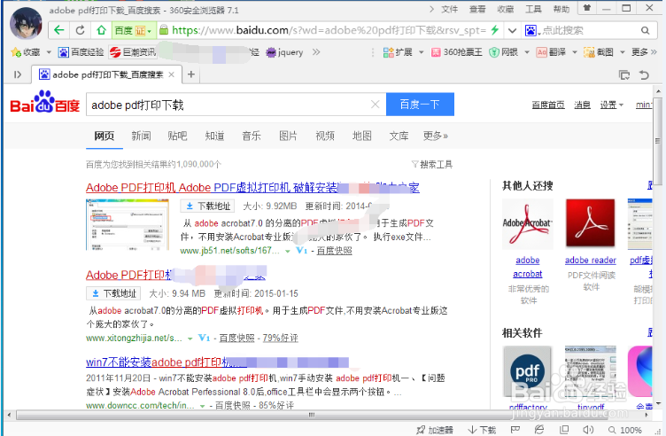Toggle the sidebar panel icon left of the tabs
Image resolution: width=666 pixels, height=436 pixels.
(18, 74)
